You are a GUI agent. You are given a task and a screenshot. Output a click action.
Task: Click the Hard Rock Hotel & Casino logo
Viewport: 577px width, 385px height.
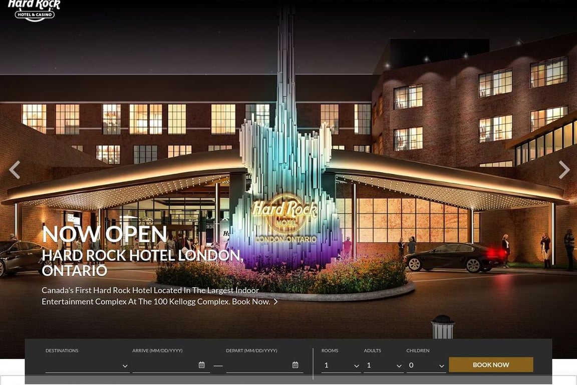coord(34,11)
